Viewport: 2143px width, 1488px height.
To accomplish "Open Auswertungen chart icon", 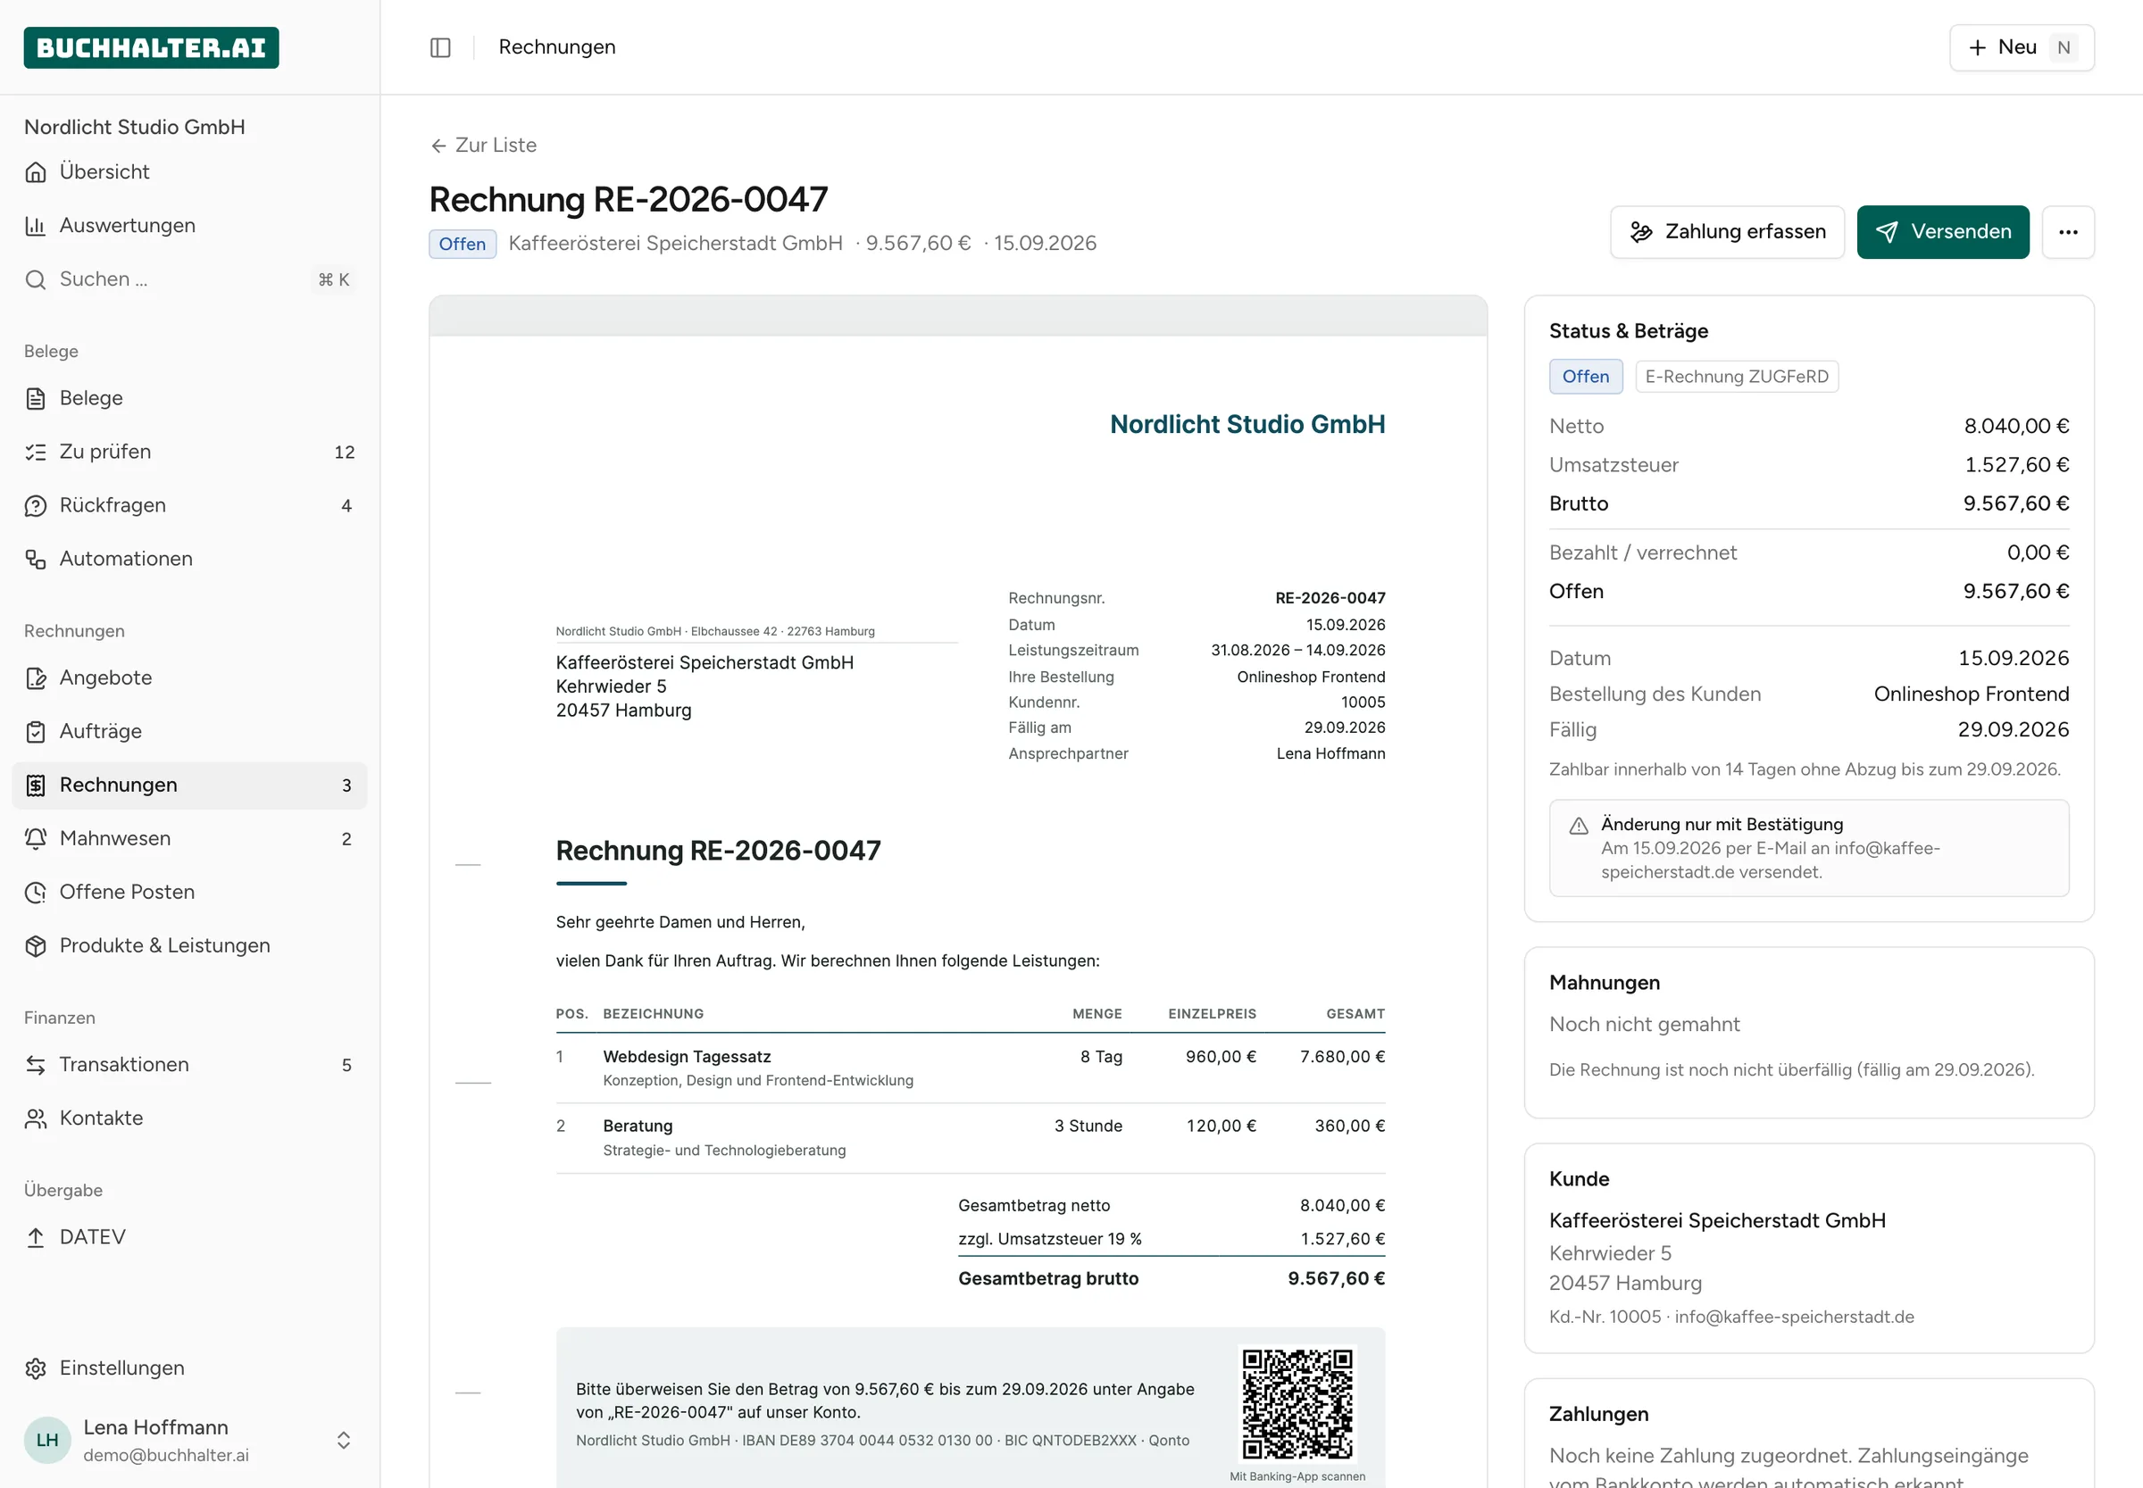I will [x=36, y=226].
